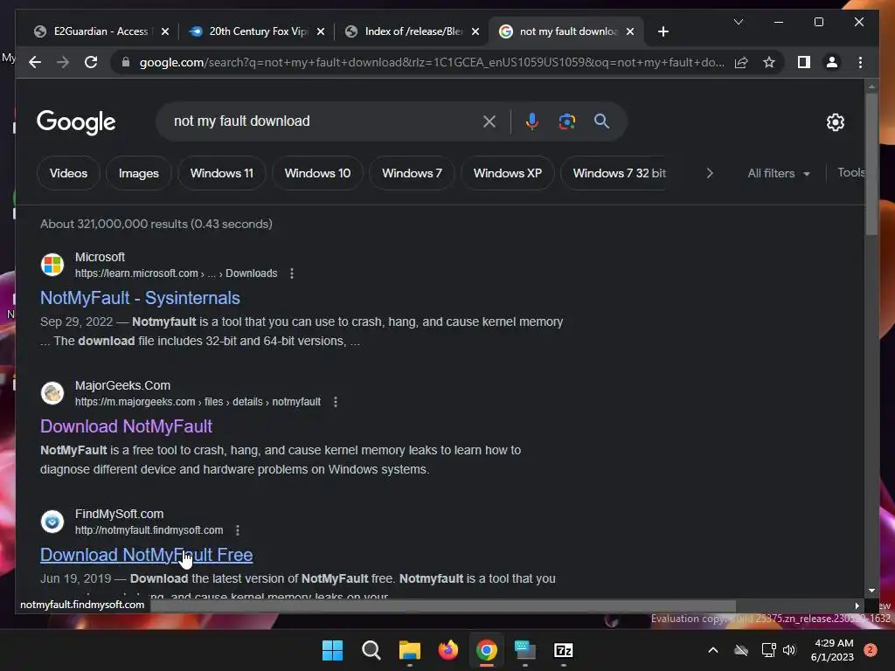Screen dimensions: 895x671
Task: Filter results by Videos
Action: 68,173
